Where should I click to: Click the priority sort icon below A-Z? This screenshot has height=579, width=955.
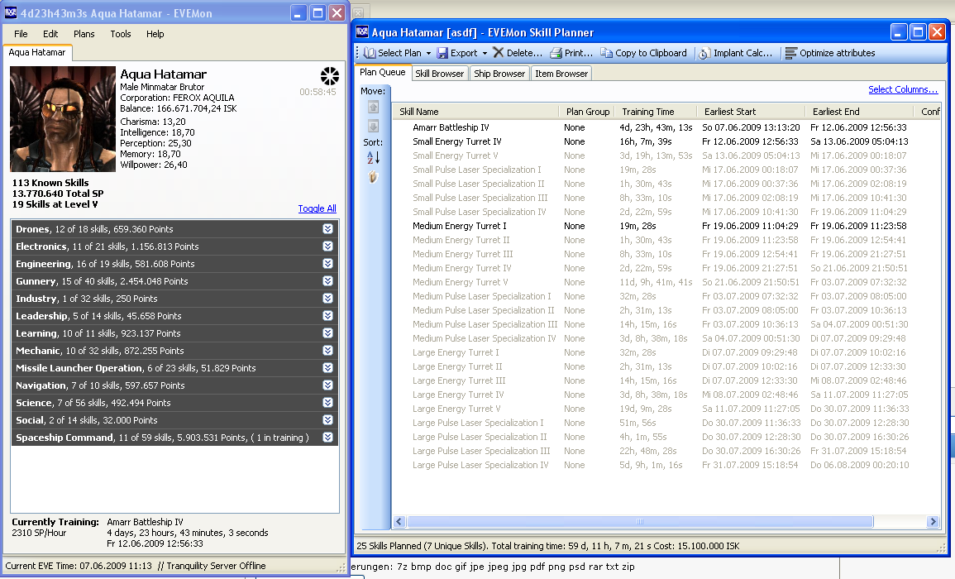coord(373,177)
